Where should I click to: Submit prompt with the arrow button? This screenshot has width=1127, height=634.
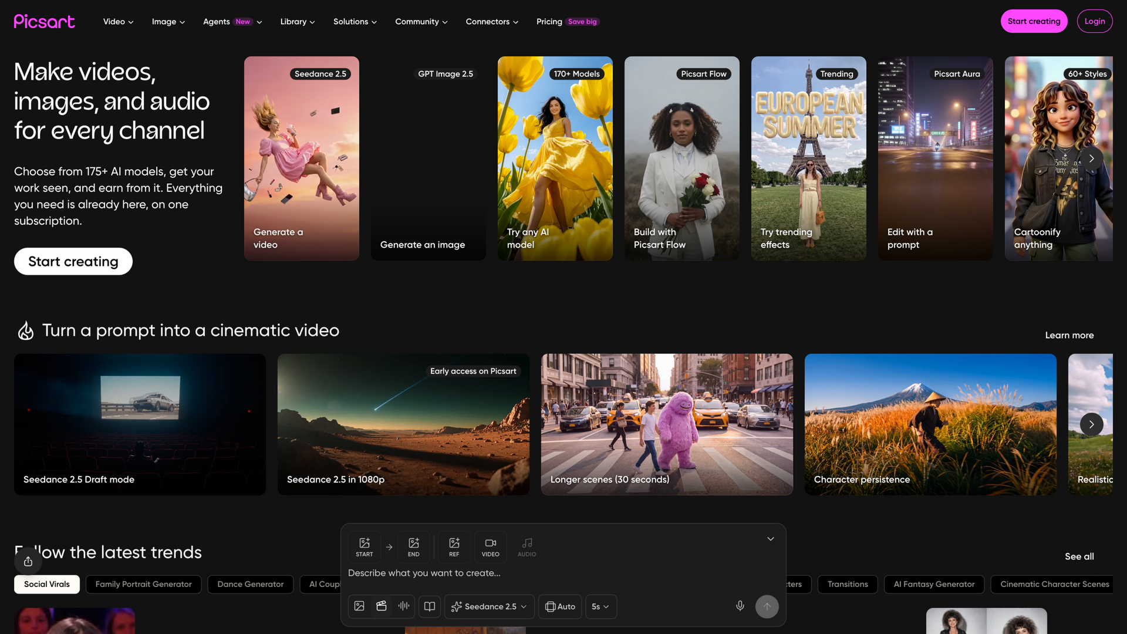pos(767,606)
